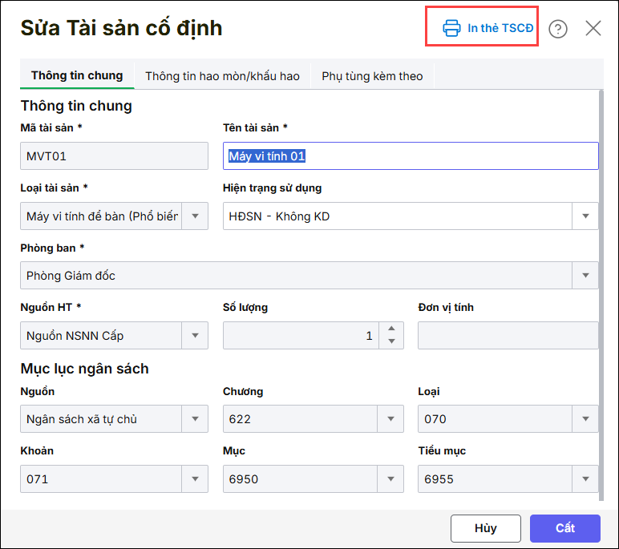This screenshot has height=549, width=619.
Task: Close the Sửa Tài sản cố định dialog
Action: click(593, 29)
